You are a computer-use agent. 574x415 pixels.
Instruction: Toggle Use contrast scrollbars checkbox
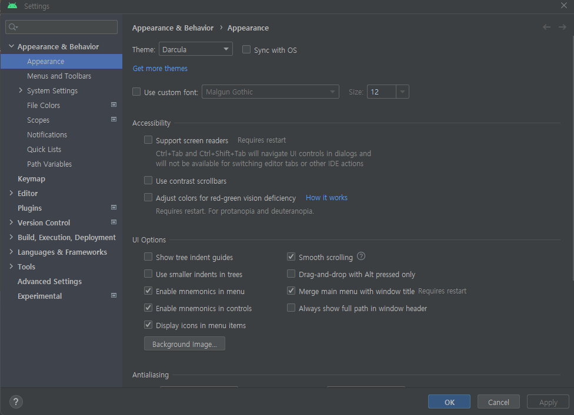(148, 181)
